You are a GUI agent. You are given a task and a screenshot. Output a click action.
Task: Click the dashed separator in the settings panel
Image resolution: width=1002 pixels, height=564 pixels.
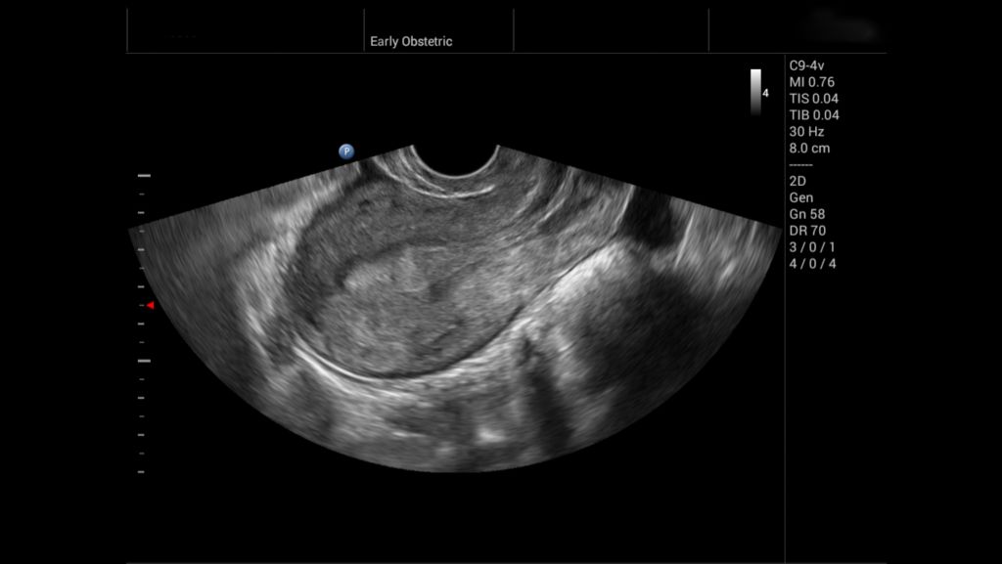tap(798, 164)
